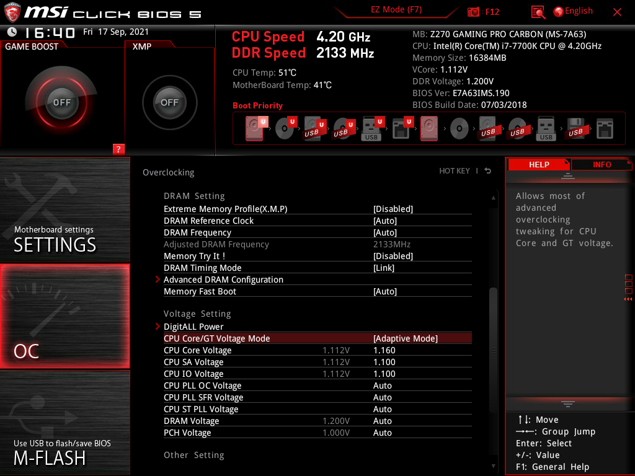Open DRAM Frequency options
Image resolution: width=635 pixels, height=476 pixels.
point(317,232)
